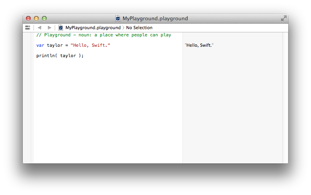Select MyPlayground.playground in the jump bar

click(x=93, y=28)
